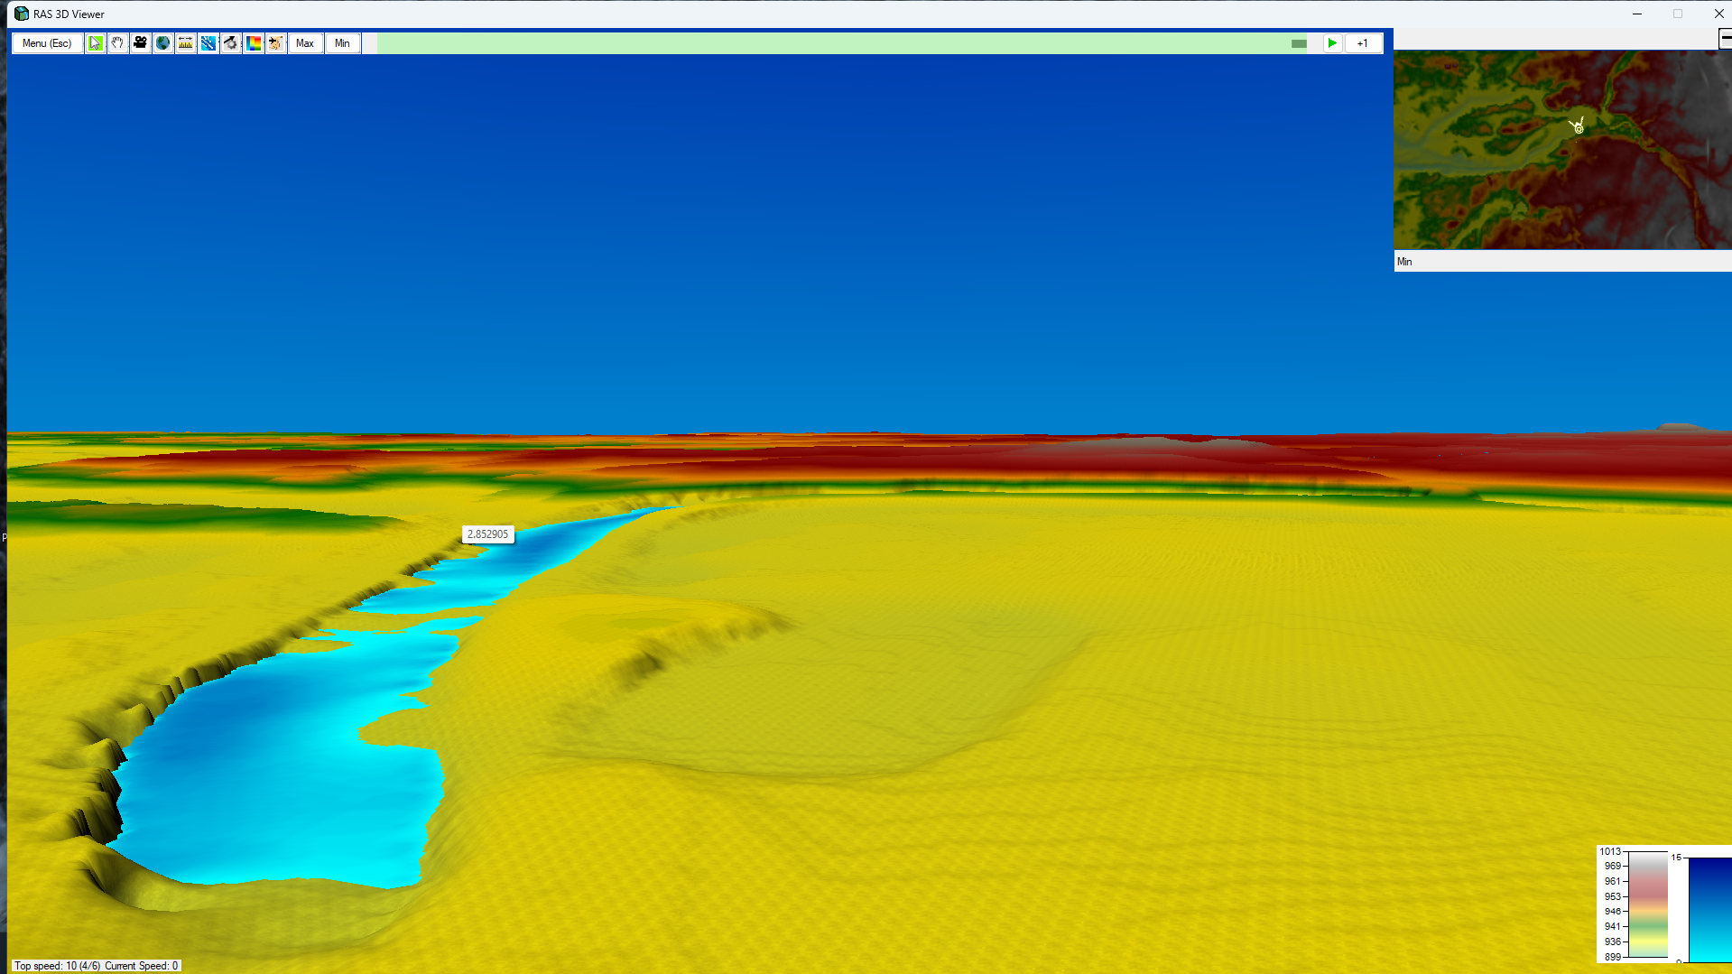Open the movie camera recording tool
This screenshot has height=974, width=1732.
point(140,43)
